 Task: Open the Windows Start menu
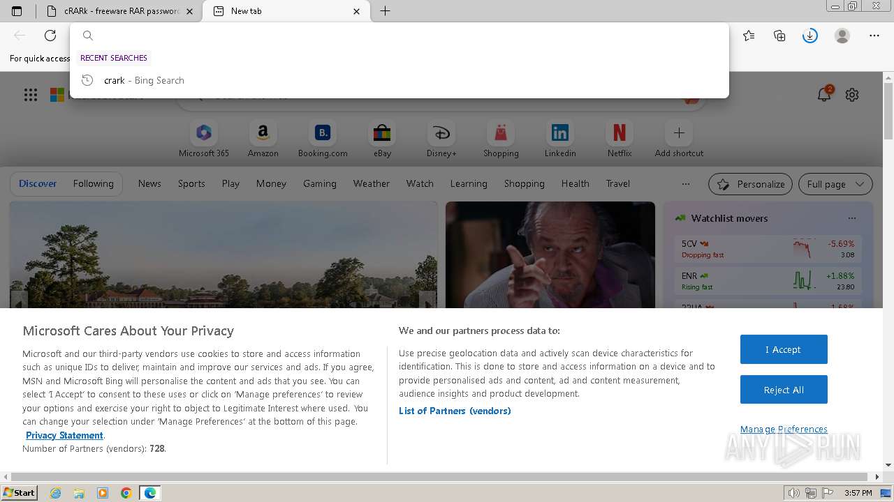19,493
